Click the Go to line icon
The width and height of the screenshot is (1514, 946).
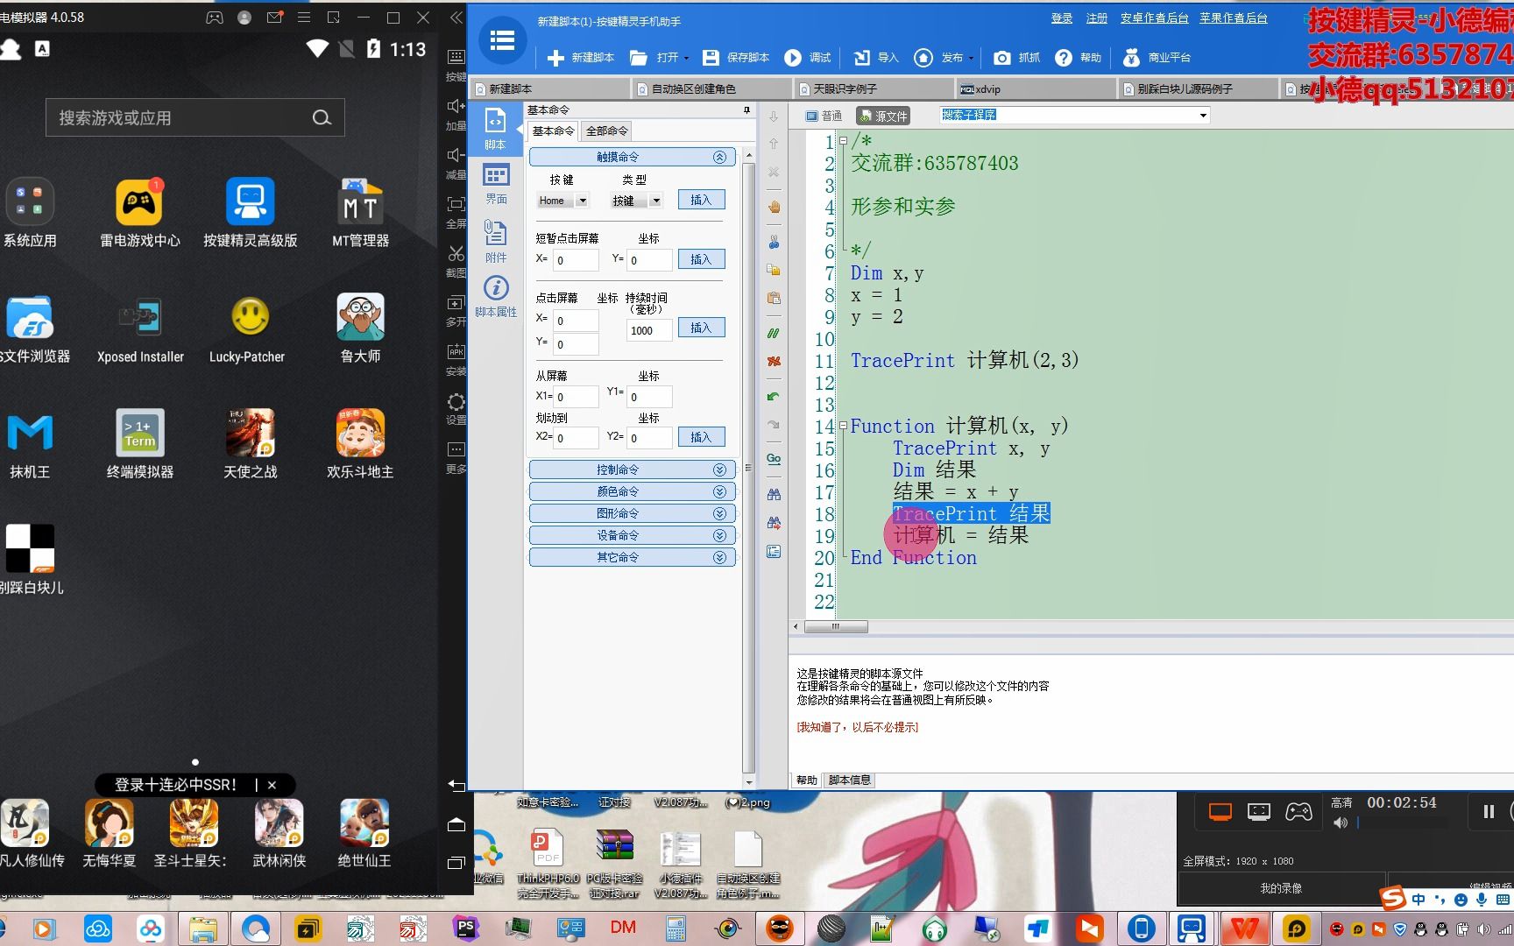point(774,459)
